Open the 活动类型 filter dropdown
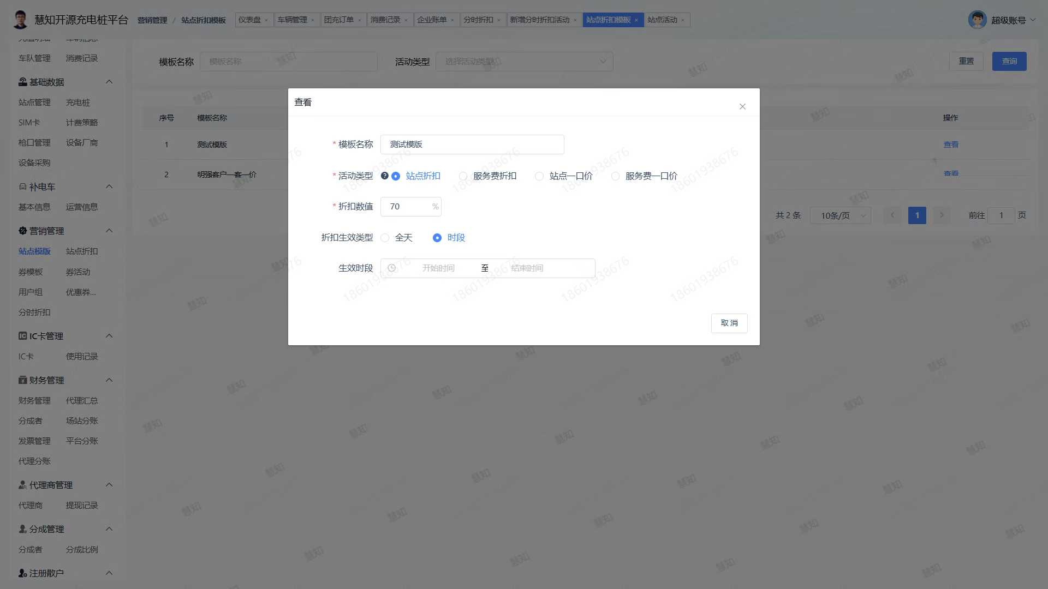Image resolution: width=1048 pixels, height=589 pixels. [x=524, y=62]
